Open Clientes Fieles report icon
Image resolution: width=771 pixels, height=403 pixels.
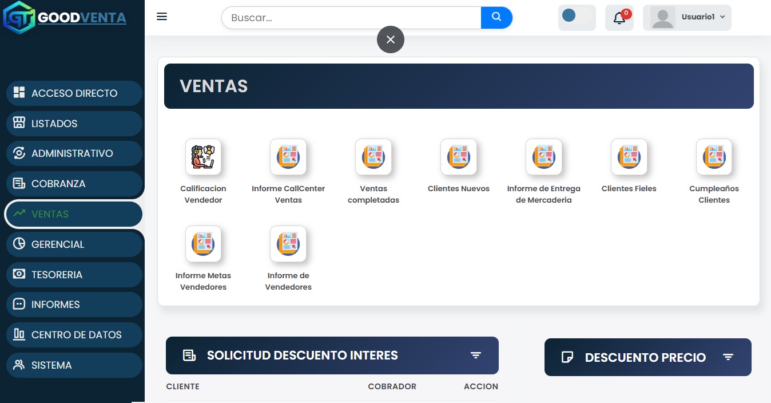pyautogui.click(x=629, y=157)
